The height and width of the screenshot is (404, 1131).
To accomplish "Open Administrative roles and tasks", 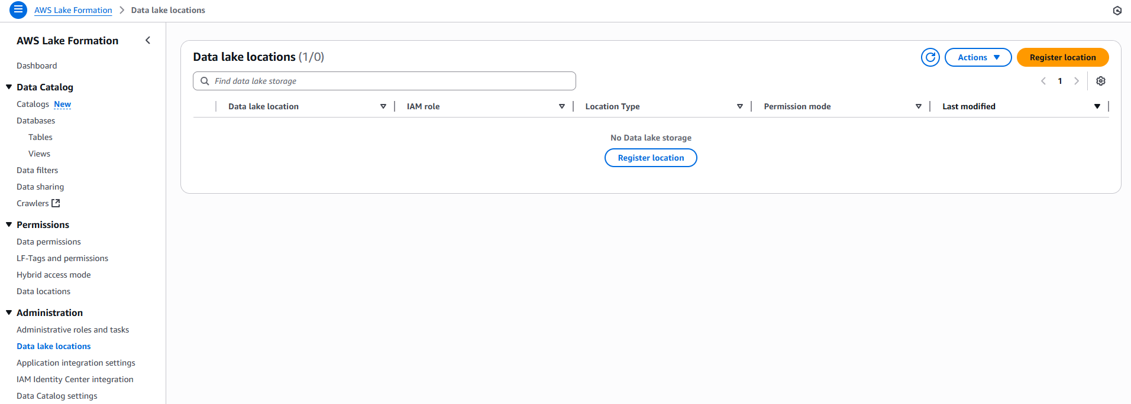I will [x=73, y=330].
